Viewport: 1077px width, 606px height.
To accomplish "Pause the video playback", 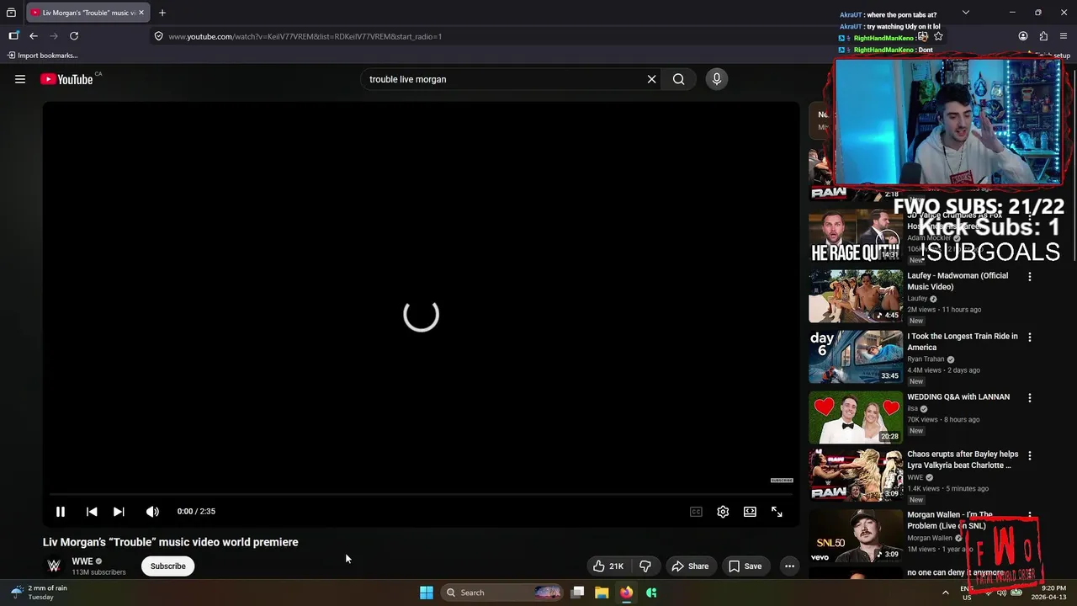I will point(61,512).
